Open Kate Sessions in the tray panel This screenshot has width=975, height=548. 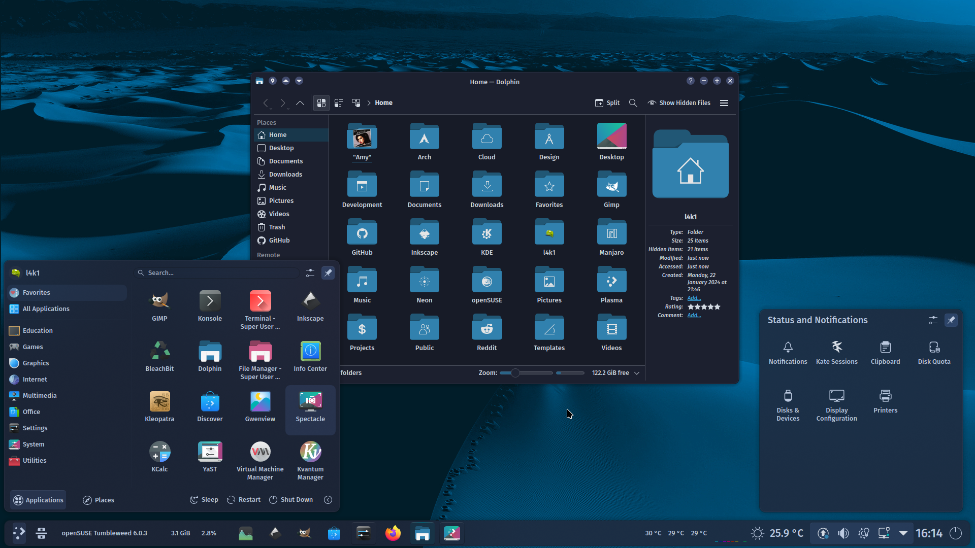(x=836, y=353)
